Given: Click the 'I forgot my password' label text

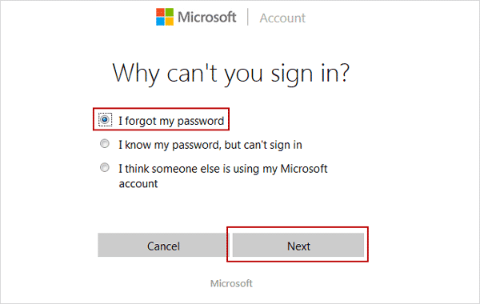Looking at the screenshot, I should pos(171,121).
